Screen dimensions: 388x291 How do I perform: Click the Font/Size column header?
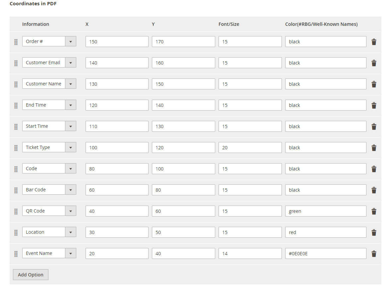(x=228, y=24)
